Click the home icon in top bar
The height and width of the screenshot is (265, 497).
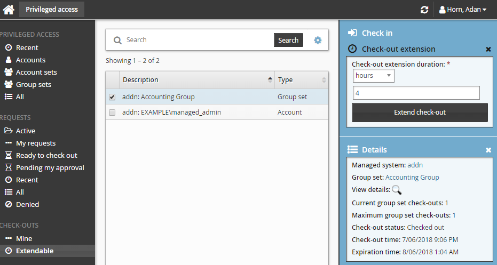point(9,10)
